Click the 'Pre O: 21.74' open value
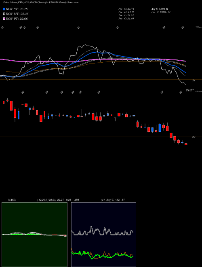Image resolution: width=202 pixels, height=267 pixels. [126, 9]
